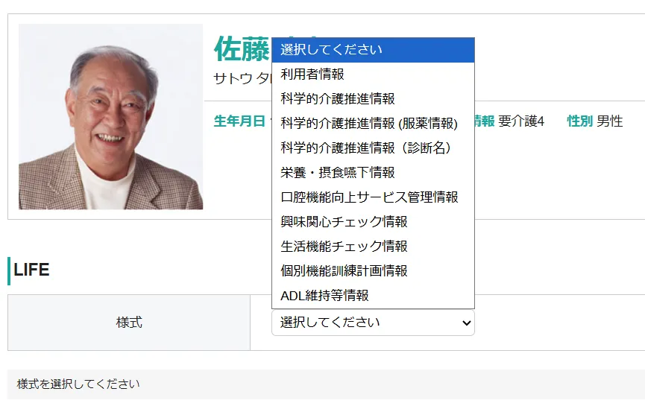The width and height of the screenshot is (645, 409).
Task: Select 興味関心チェック情報 entry
Action: pos(373,222)
